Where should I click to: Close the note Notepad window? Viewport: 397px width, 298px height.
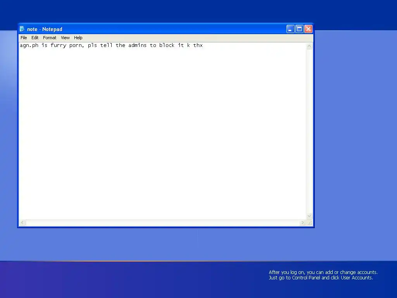click(308, 29)
